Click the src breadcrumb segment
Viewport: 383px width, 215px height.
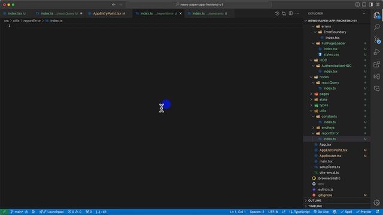[x=7, y=21]
